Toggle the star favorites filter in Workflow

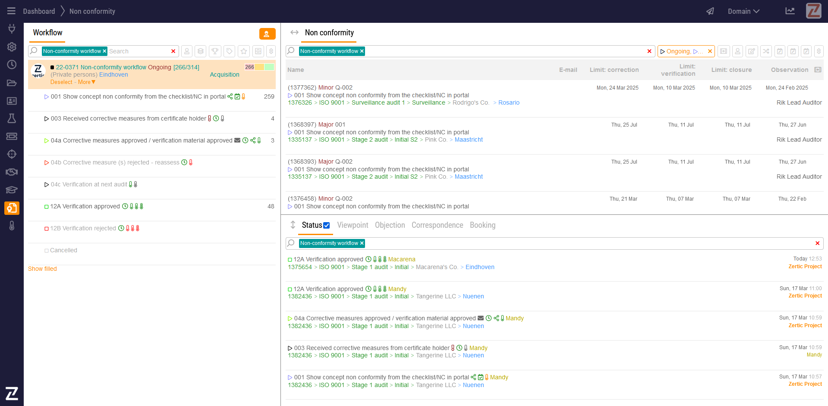tap(244, 51)
